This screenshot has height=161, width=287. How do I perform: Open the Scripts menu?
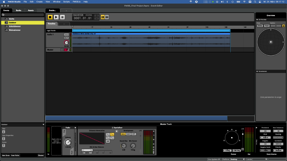click(x=66, y=2)
